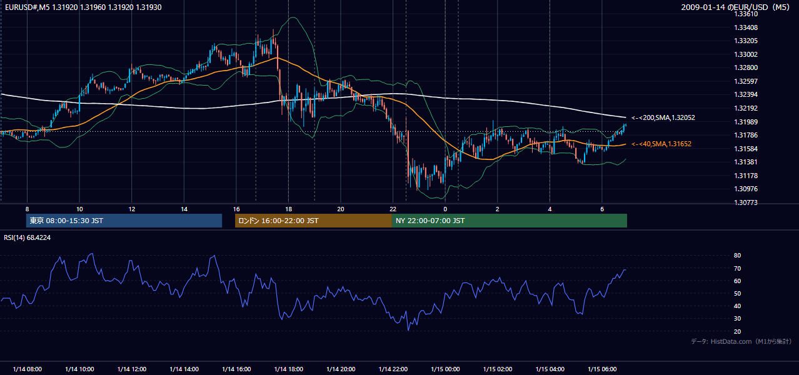This screenshot has width=799, height=375.
Task: Click RSI scale value 50
Action: 737,293
